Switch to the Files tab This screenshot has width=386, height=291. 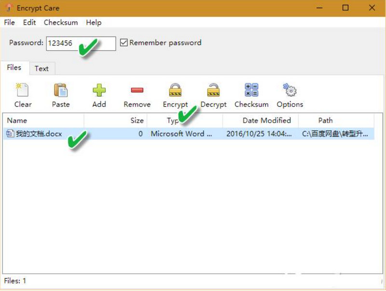click(x=14, y=67)
